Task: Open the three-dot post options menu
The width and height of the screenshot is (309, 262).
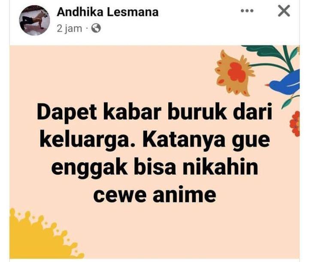Action: pyautogui.click(x=247, y=11)
